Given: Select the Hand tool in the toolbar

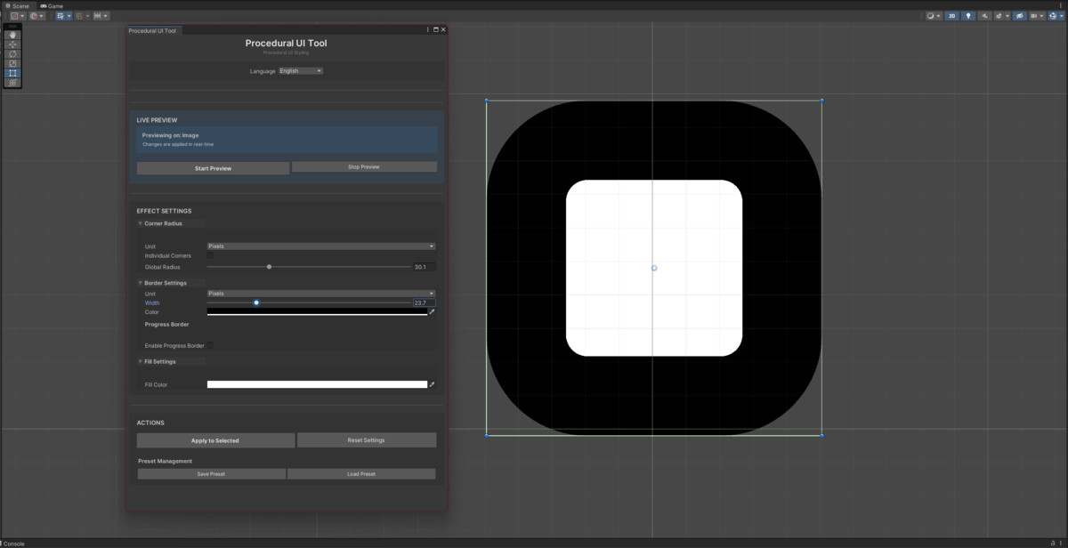Looking at the screenshot, I should coord(12,35).
